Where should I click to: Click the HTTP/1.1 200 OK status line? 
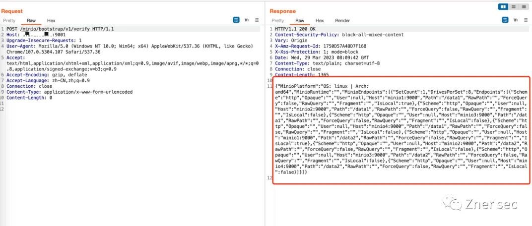pyautogui.click(x=295, y=29)
